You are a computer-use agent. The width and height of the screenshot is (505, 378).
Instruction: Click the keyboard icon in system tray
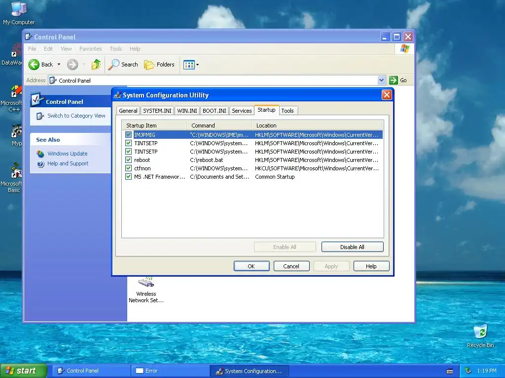450,371
